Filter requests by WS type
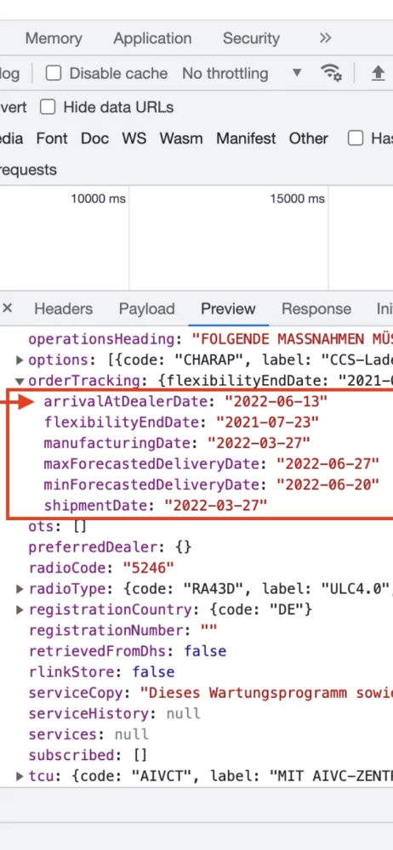Screen dimensions: 393x850 click(134, 139)
